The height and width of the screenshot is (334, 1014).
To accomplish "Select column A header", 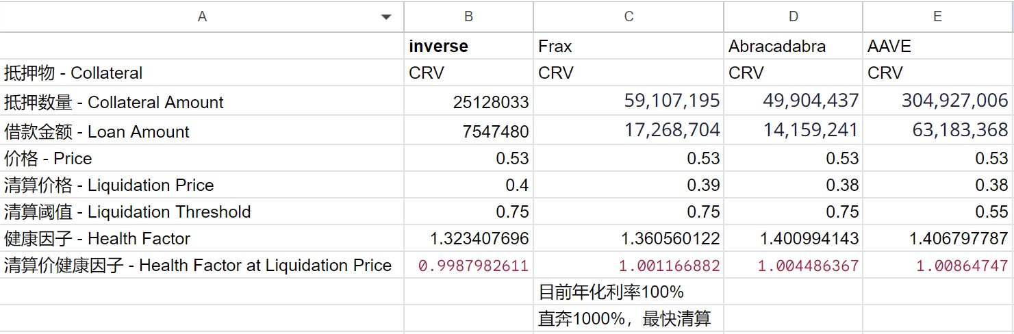I will tap(202, 16).
